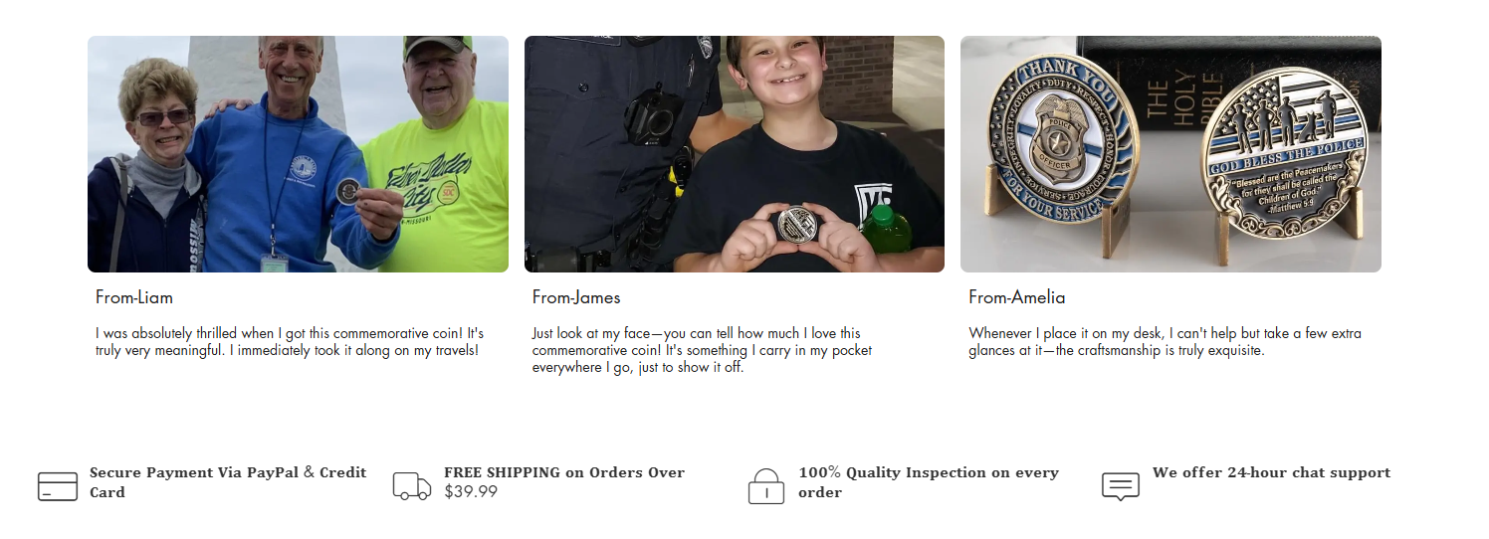This screenshot has height=539, width=1489.
Task: Select the From-James reviewer name
Action: (576, 297)
